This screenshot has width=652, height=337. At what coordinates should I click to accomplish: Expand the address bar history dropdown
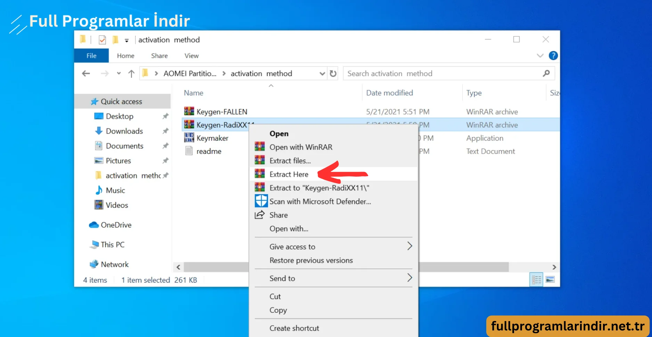(322, 74)
